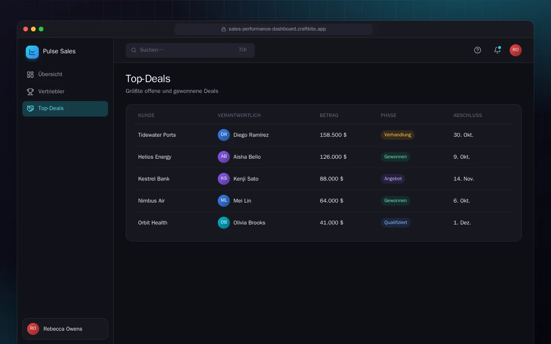Select the Nimbus Air customer cell
This screenshot has height=344, width=551.
coord(152,201)
